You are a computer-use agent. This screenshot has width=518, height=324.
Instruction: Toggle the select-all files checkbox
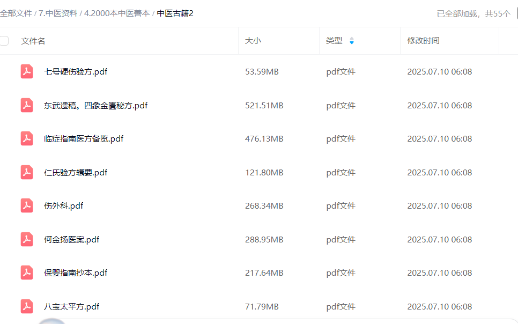4,41
